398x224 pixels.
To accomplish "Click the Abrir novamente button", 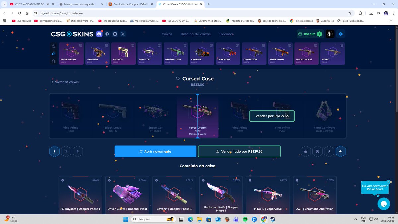I will [x=155, y=151].
